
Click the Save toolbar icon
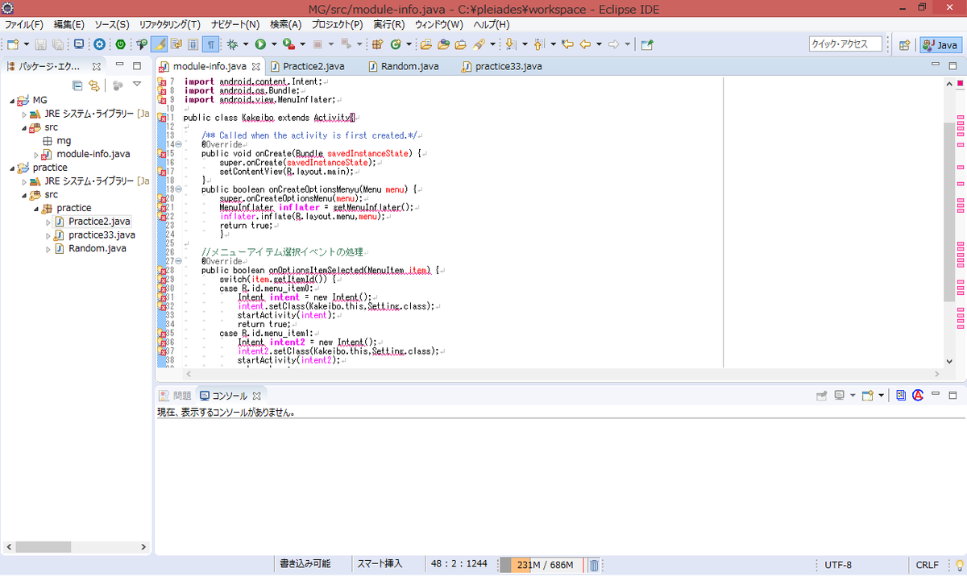point(40,44)
